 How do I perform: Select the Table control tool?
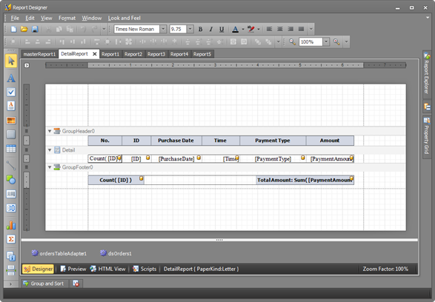11,149
